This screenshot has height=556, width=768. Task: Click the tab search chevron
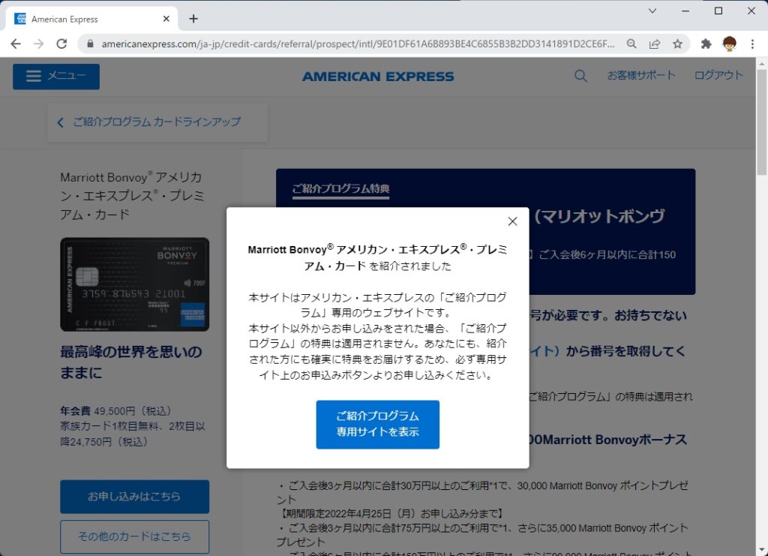click(652, 11)
